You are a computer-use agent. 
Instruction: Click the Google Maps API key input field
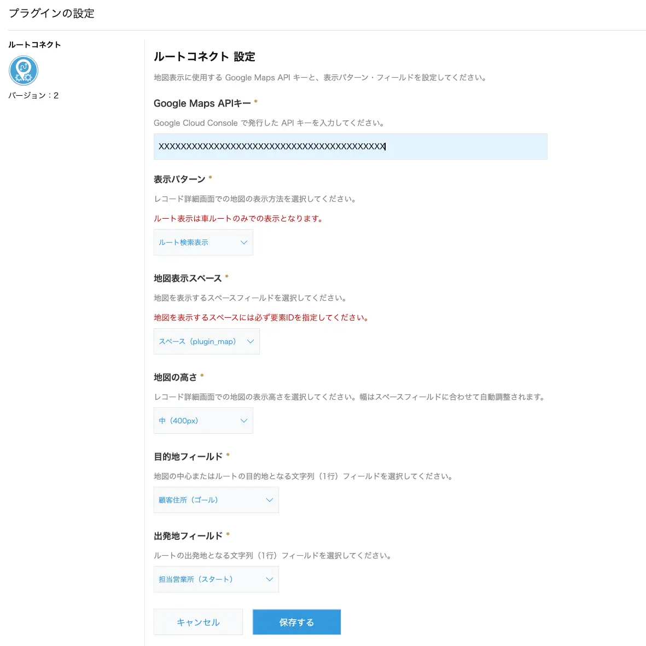tap(350, 146)
